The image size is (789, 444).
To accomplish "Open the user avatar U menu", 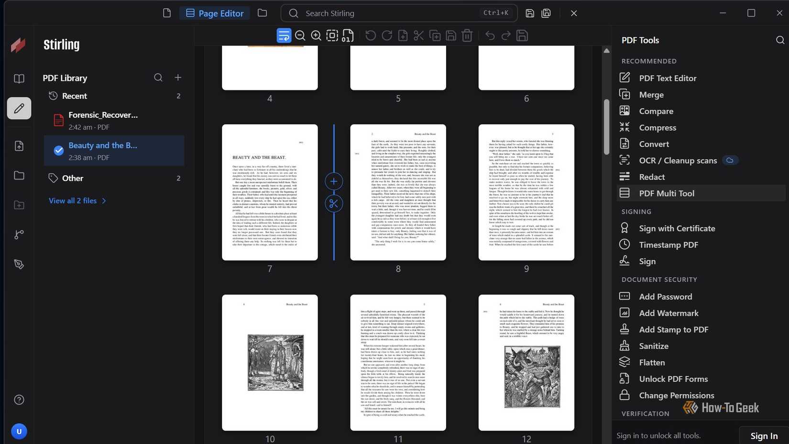I will [x=19, y=431].
